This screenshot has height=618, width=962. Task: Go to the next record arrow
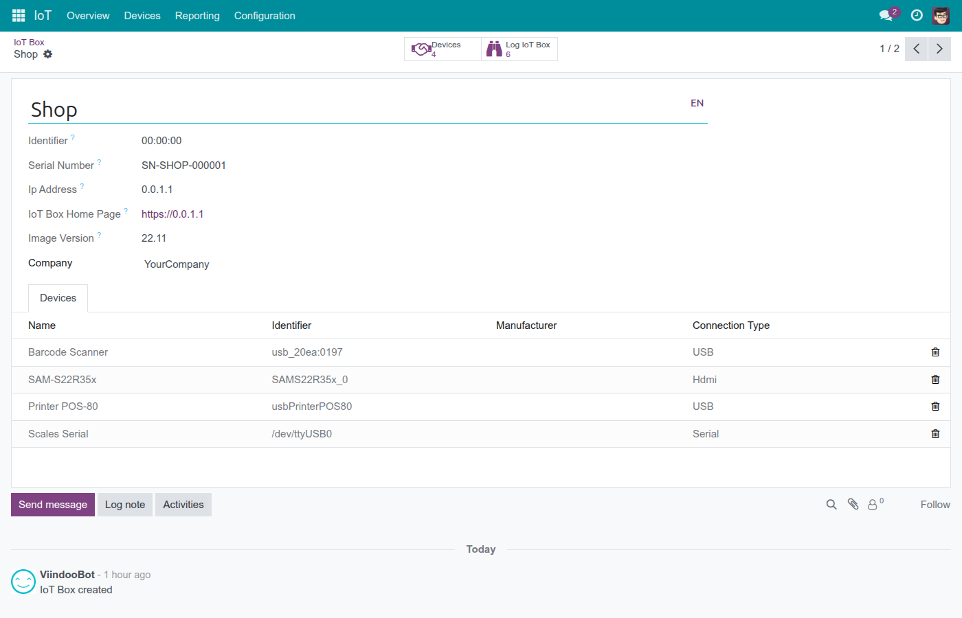(x=939, y=49)
